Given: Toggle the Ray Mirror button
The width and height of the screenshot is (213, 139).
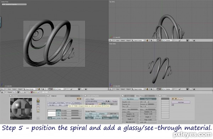Looking at the screenshot, I should pyautogui.click(x=130, y=99).
